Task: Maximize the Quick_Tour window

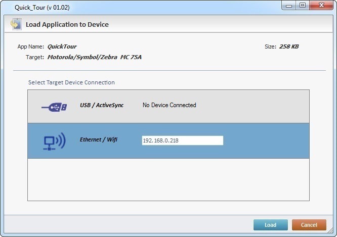Action: point(303,6)
